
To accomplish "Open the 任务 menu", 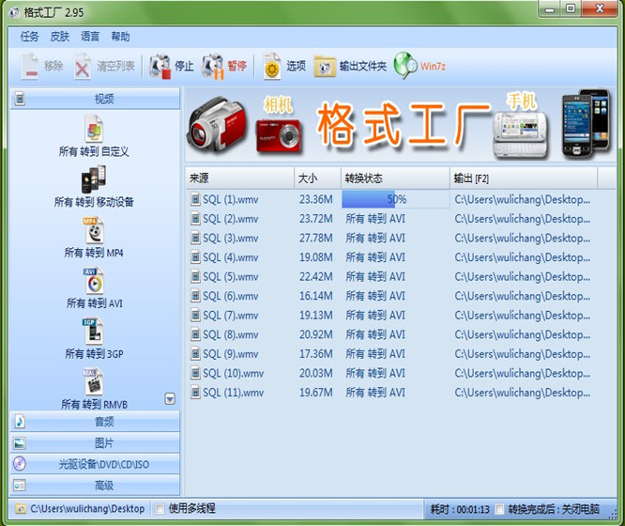I will 29,37.
